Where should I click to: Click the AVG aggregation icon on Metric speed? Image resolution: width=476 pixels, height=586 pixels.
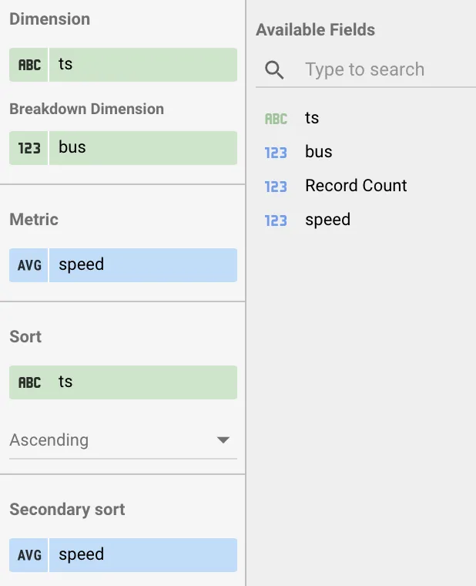[x=29, y=264]
